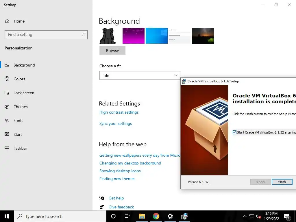296x222 pixels.
Task: Click the Get help link
Action: (x=116, y=198)
